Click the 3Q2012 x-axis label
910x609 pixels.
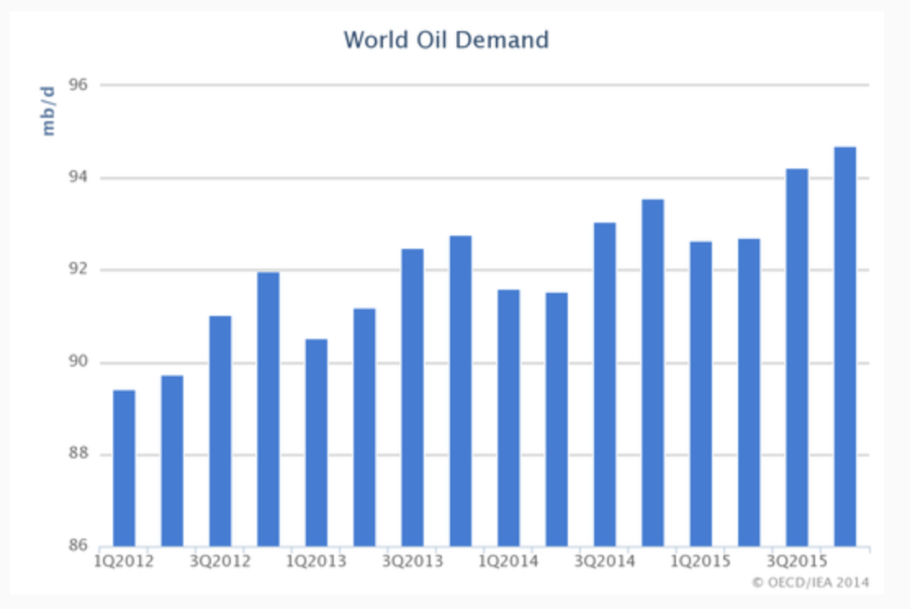(x=220, y=562)
